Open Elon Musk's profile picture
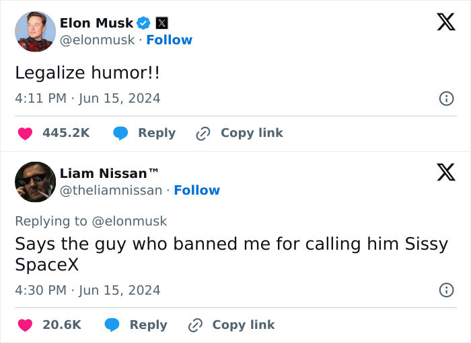The image size is (471, 343). (x=35, y=32)
